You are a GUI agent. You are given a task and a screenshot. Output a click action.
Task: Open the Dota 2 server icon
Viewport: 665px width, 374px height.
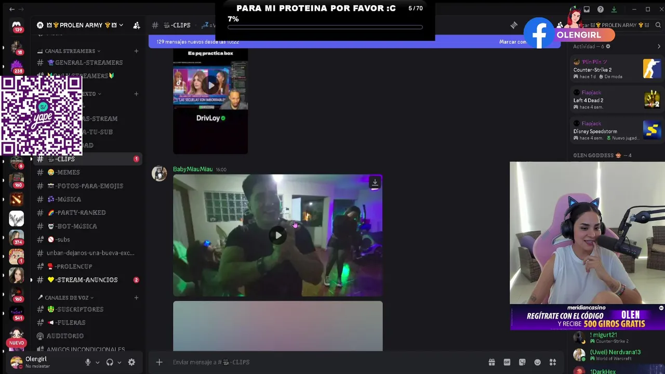(x=17, y=199)
